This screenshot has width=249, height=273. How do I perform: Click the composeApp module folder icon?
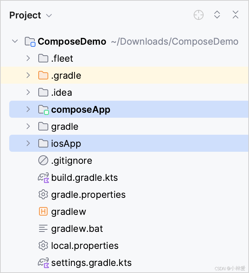43,110
